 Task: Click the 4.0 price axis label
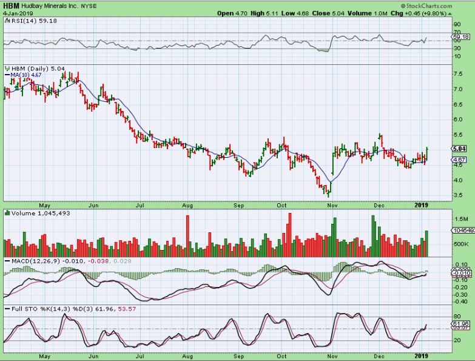coord(458,180)
